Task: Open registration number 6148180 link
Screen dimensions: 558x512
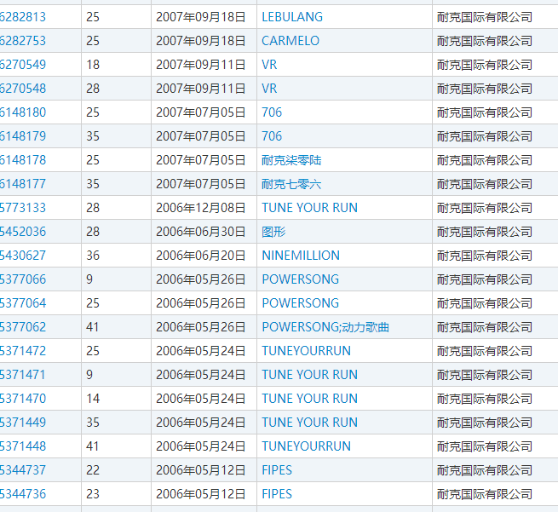Action: pyautogui.click(x=23, y=112)
